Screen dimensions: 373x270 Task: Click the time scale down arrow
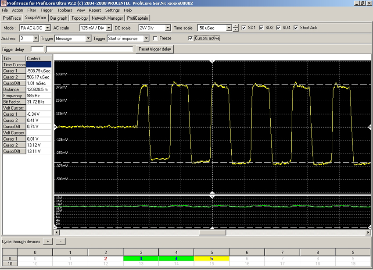(236, 30)
